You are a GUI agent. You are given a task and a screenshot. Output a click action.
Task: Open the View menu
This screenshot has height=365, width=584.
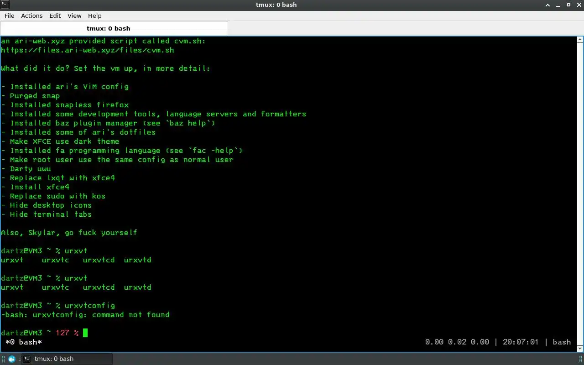pyautogui.click(x=74, y=16)
